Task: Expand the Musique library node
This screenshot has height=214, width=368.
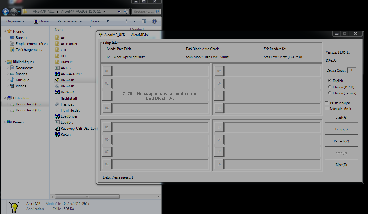Action: tap(8, 80)
